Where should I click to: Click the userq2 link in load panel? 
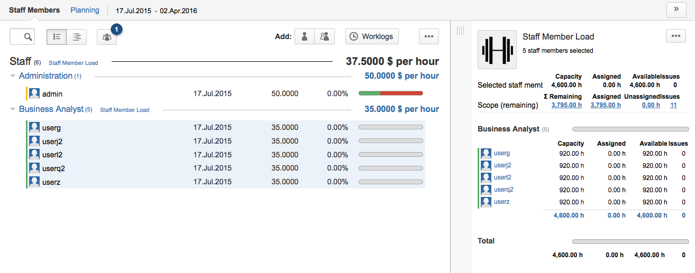click(x=504, y=190)
